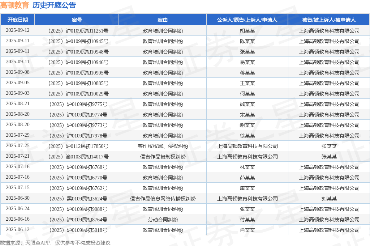Screen dimensions: 370x246
Task: Click case number 沪0109民初10885号
Action: pos(87,83)
